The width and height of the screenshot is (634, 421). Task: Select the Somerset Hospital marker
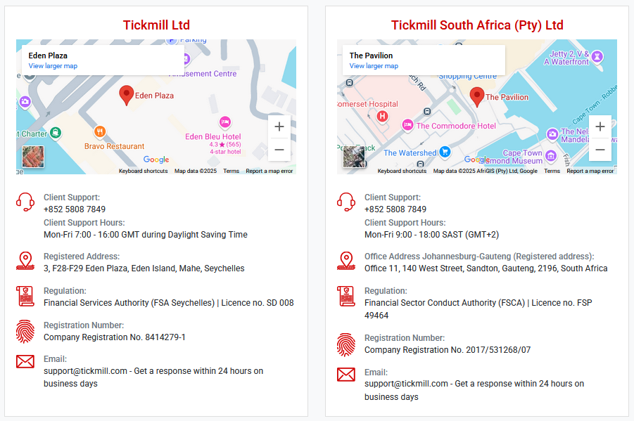click(x=382, y=117)
